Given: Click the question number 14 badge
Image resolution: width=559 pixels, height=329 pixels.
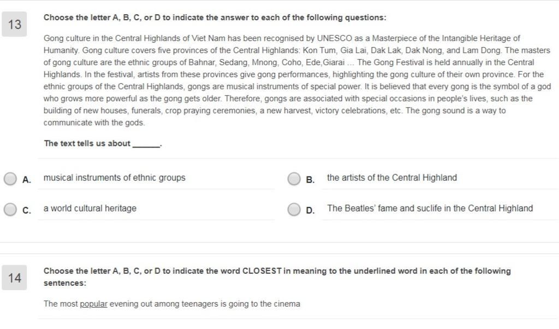Looking at the screenshot, I should click(x=14, y=278).
